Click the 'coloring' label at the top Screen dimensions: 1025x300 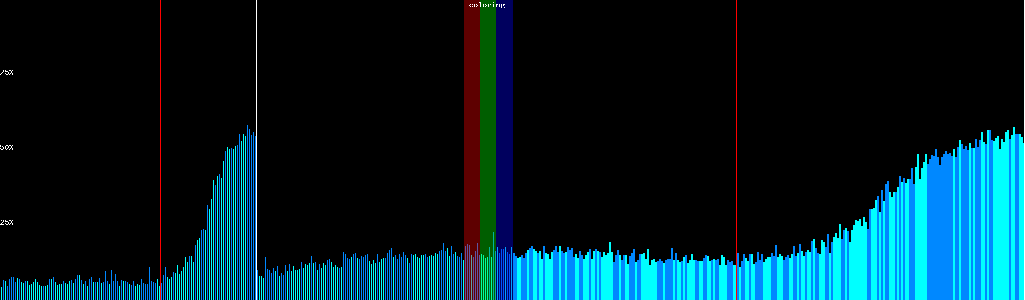[x=487, y=5]
